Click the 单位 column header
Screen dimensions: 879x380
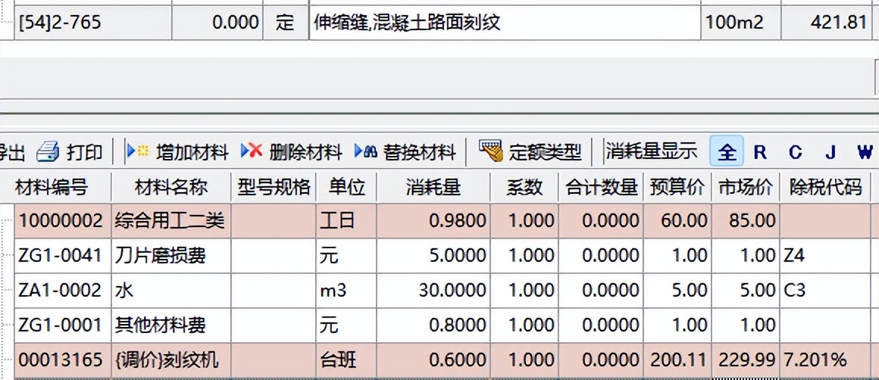pos(346,188)
